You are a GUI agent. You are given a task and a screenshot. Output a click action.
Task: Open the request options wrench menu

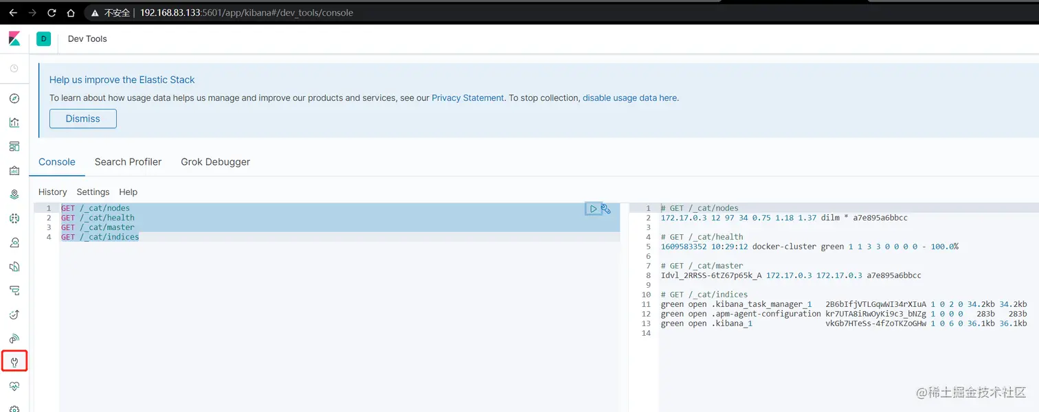point(606,209)
